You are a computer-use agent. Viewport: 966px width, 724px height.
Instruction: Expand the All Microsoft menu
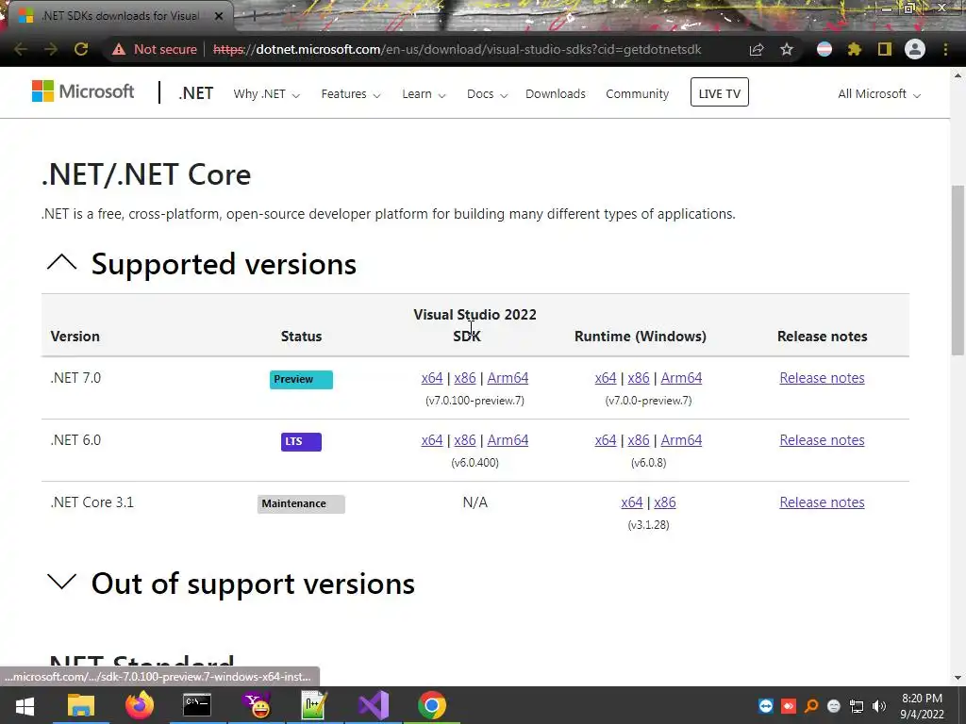pos(879,94)
